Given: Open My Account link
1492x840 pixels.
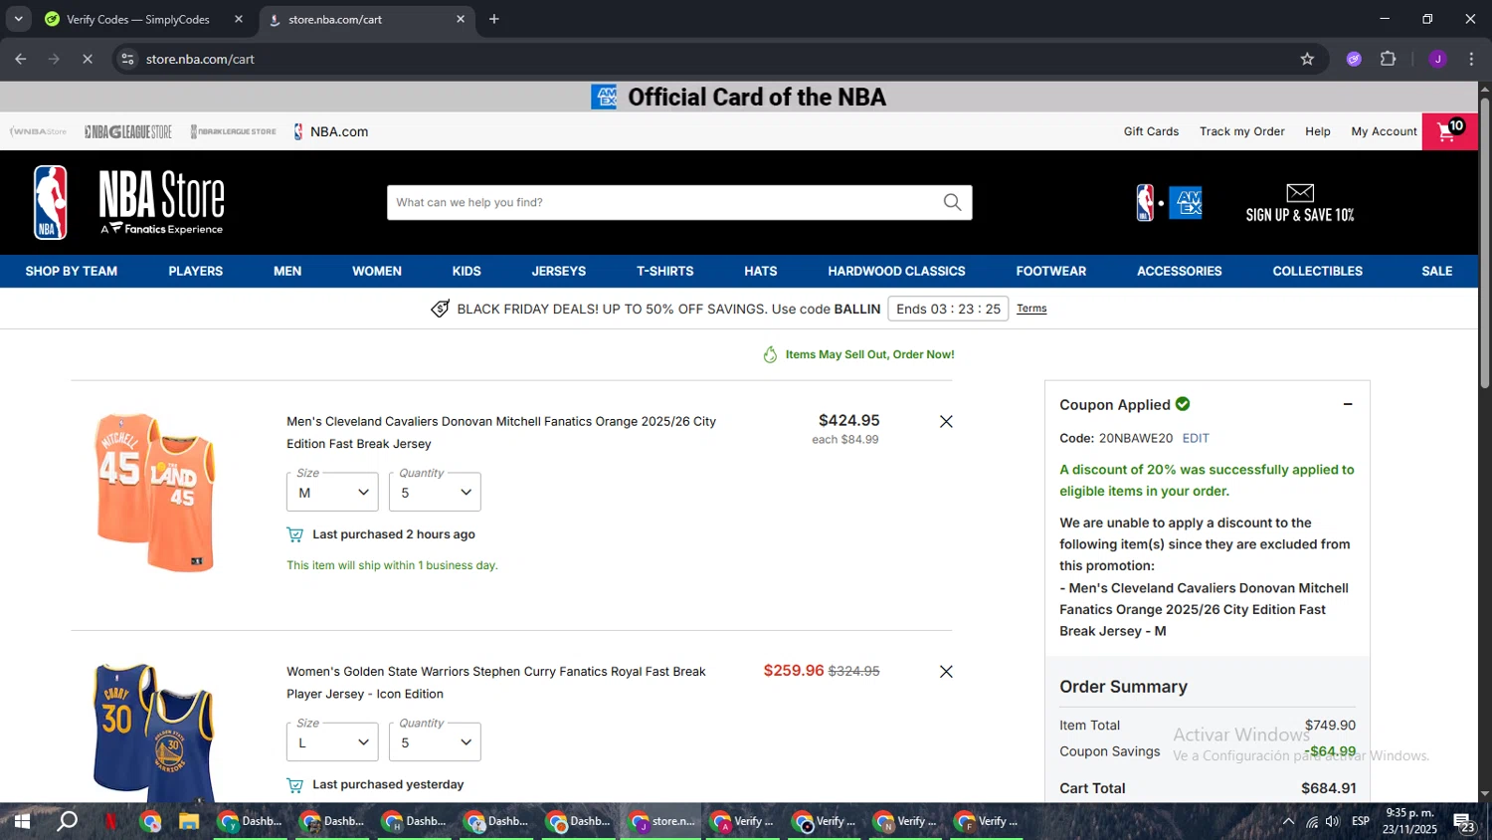Looking at the screenshot, I should click(1384, 131).
